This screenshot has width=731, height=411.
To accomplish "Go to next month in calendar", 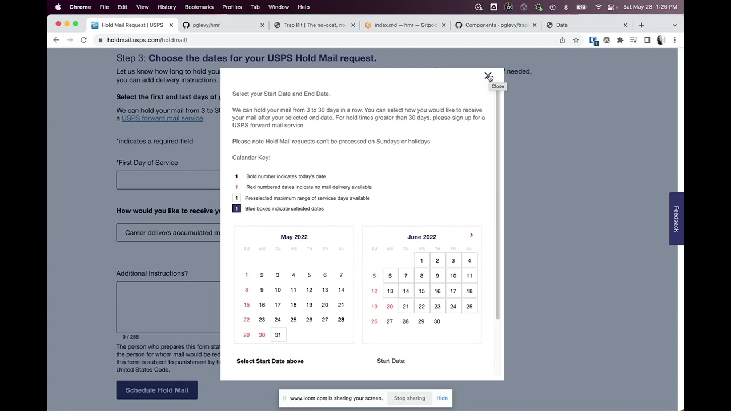I will 471,235.
